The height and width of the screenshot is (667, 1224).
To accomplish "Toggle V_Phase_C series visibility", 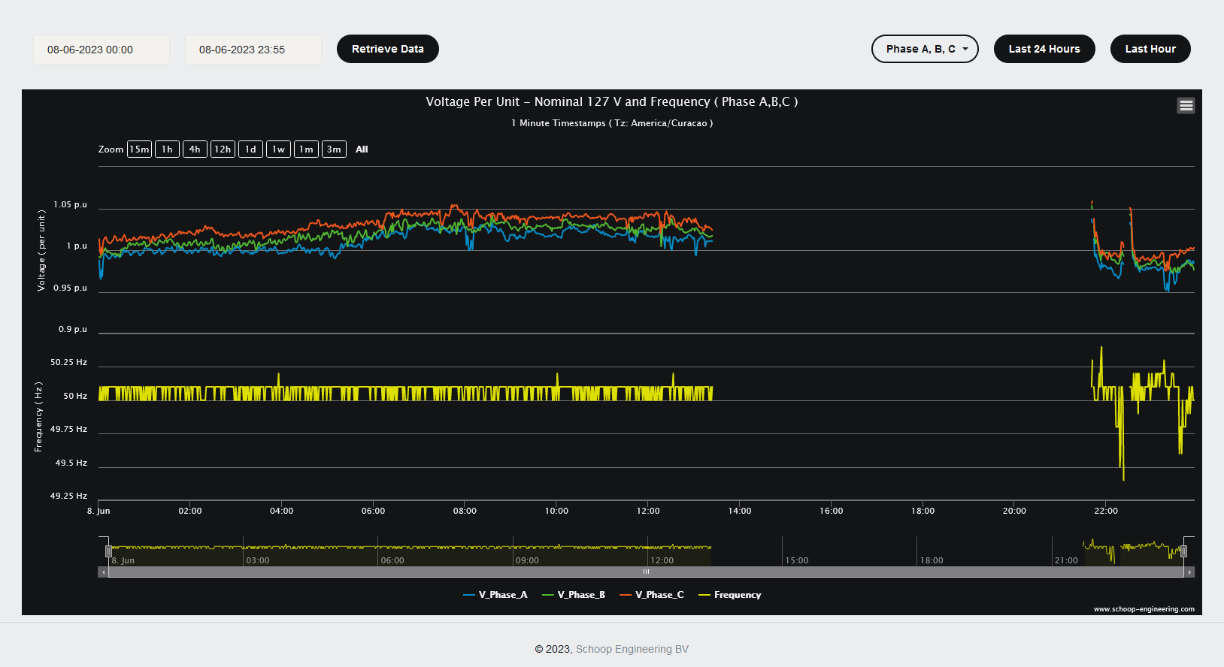I will [x=652, y=595].
